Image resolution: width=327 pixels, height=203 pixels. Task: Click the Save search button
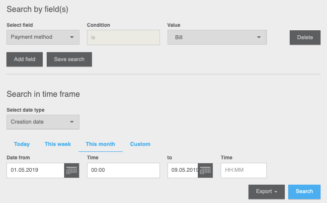point(69,60)
